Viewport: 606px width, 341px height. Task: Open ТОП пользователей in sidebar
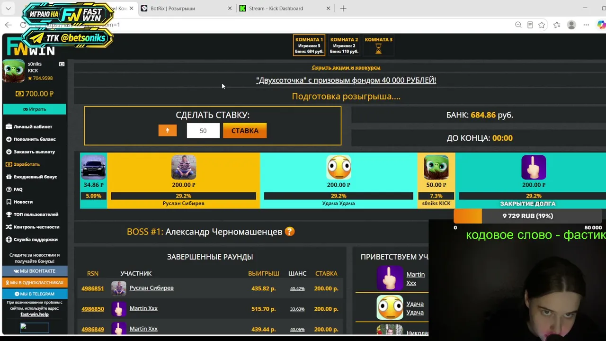click(x=32, y=215)
